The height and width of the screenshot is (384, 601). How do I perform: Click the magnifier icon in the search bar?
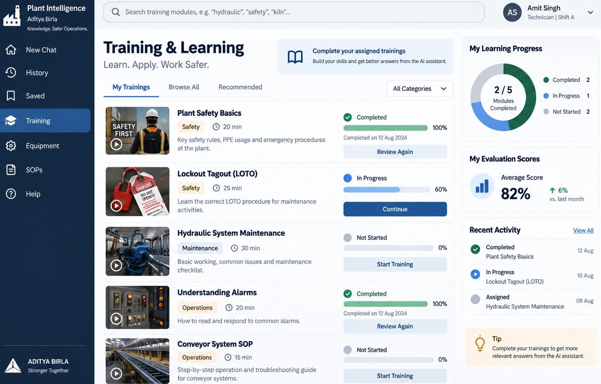point(115,12)
